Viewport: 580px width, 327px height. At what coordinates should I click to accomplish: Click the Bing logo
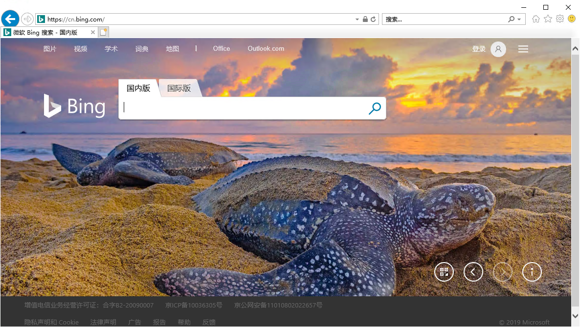(x=74, y=106)
